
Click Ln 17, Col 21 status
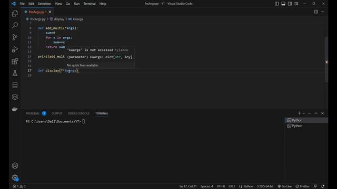tap(188, 186)
